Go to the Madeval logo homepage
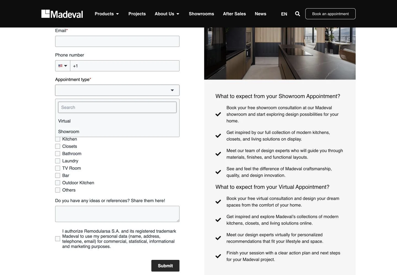Viewport: 397px width, 275px height. 62,14
